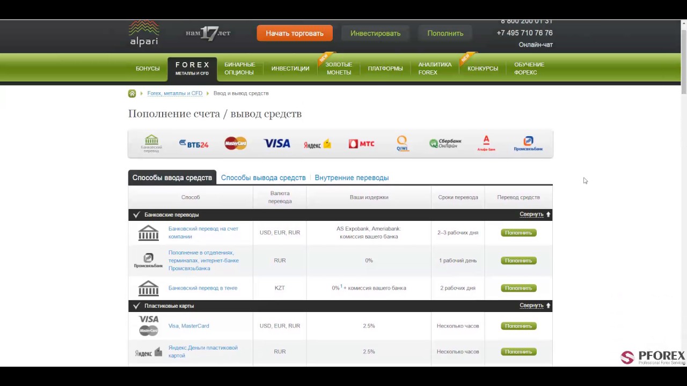
Task: Click the Сроки перевода column header
Action: coord(458,197)
